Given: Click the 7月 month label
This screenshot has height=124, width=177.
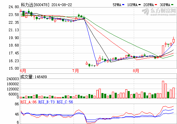Looking at the screenshot, I should [76, 71].
